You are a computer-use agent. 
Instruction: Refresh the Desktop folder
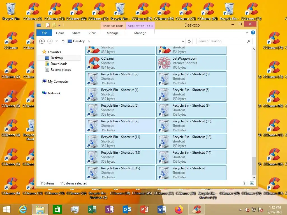click(189, 41)
